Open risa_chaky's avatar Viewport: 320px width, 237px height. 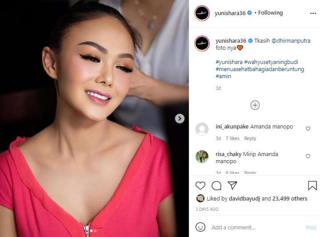[202, 157]
